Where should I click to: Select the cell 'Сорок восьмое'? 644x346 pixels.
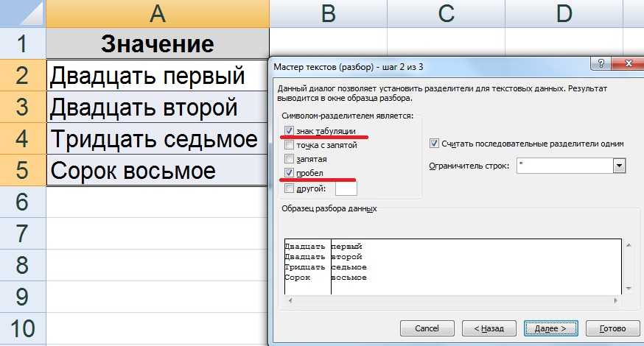pyautogui.click(x=158, y=170)
